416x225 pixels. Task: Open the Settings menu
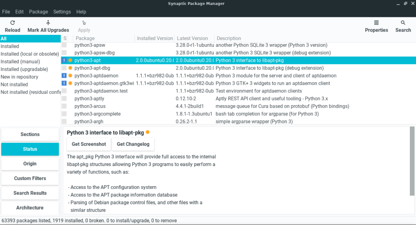[62, 12]
